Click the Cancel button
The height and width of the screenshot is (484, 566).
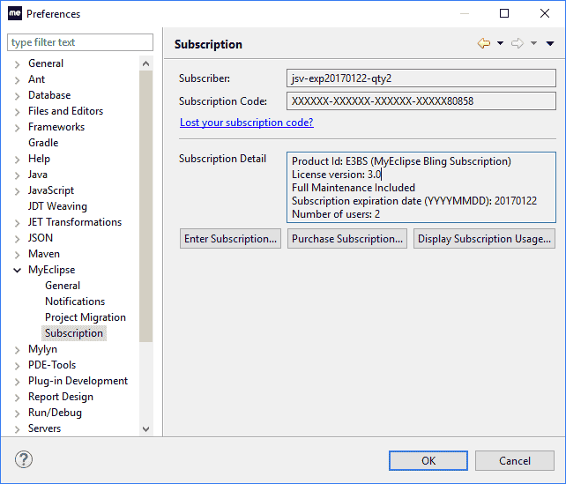(x=515, y=460)
